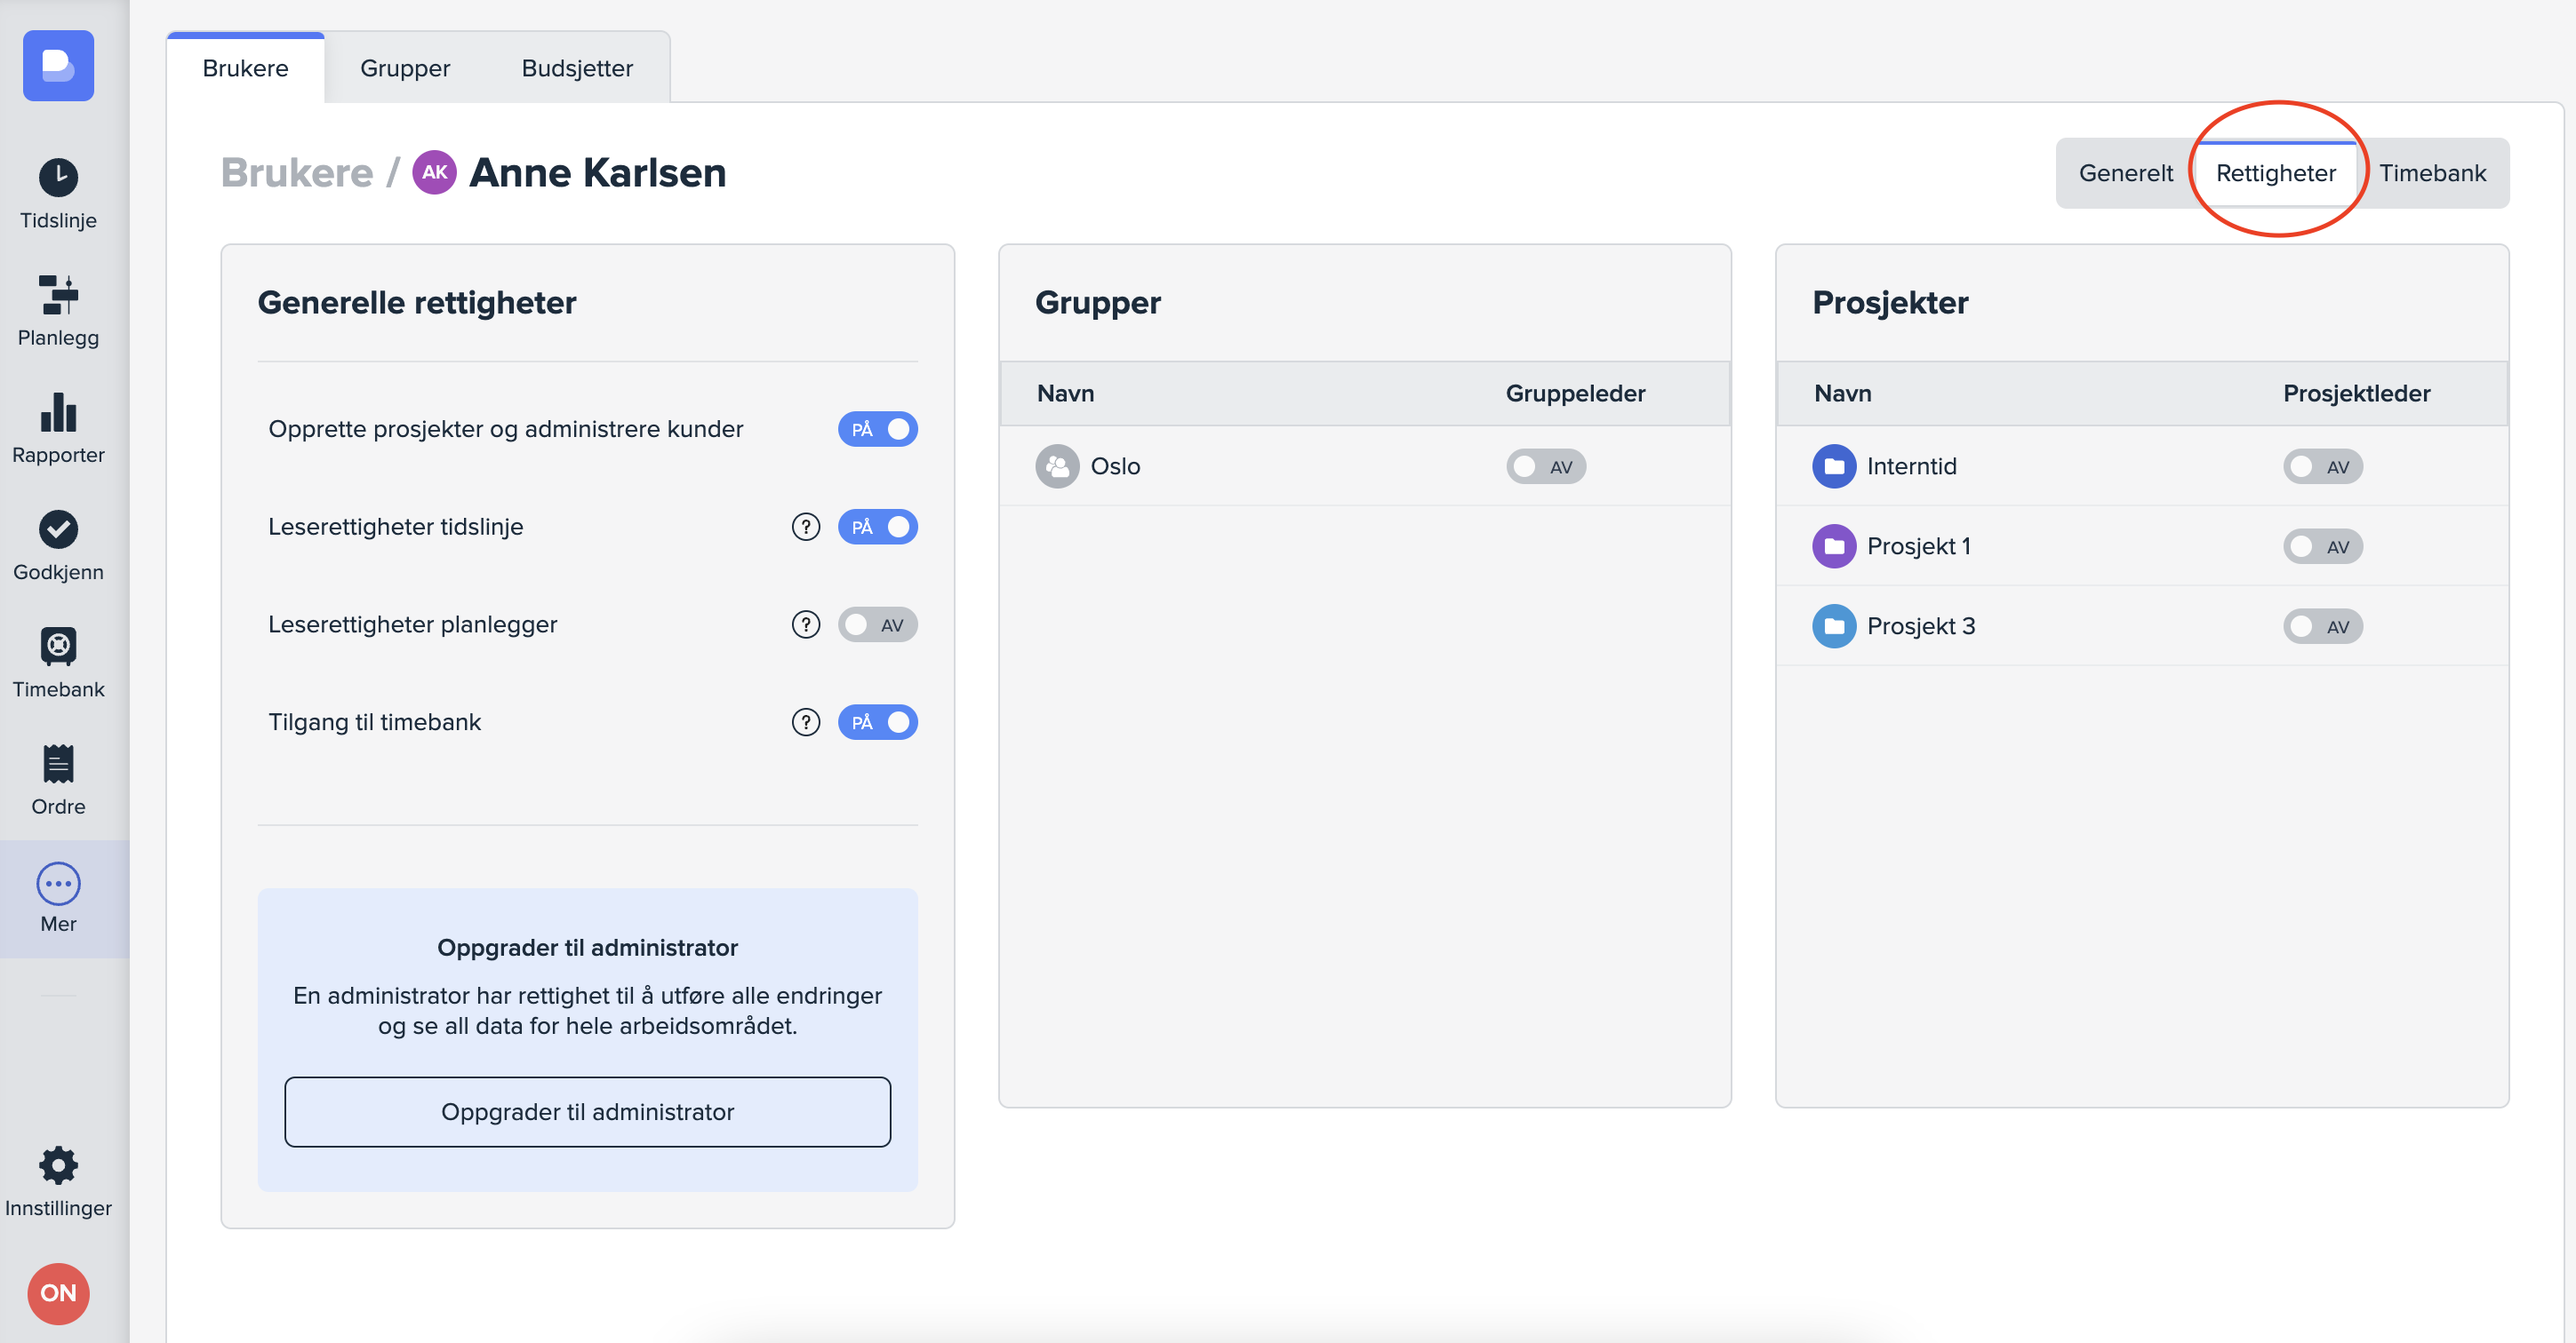This screenshot has width=2576, height=1343.
Task: Open the Godkjenn checkmark icon
Action: click(58, 529)
